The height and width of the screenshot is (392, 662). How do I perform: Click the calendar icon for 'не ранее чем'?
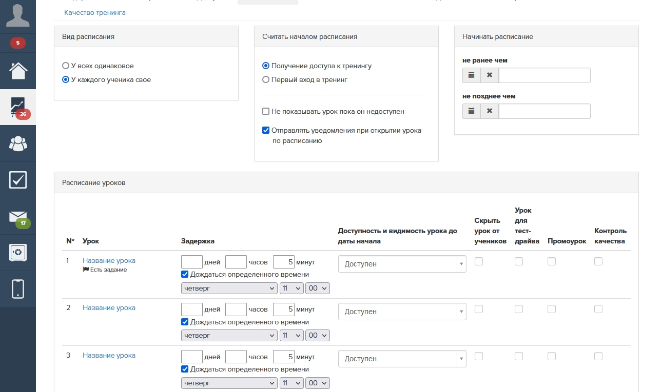pos(471,75)
